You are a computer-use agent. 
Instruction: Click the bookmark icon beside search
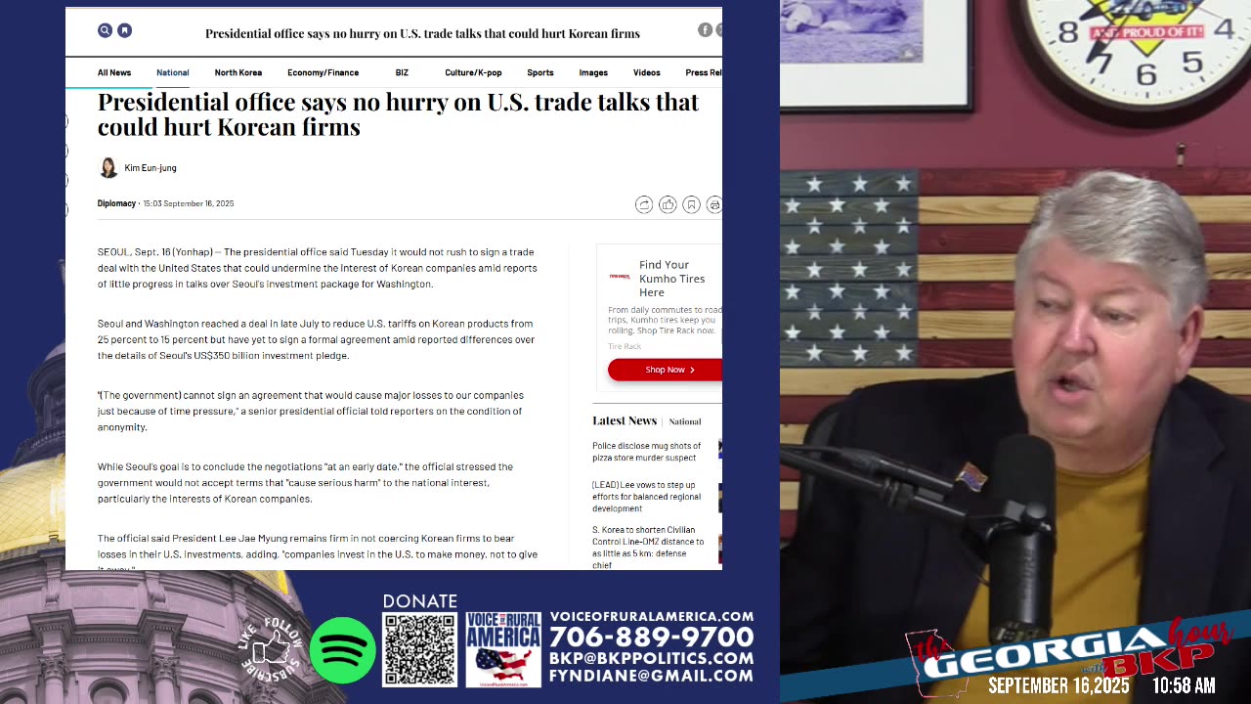click(125, 30)
